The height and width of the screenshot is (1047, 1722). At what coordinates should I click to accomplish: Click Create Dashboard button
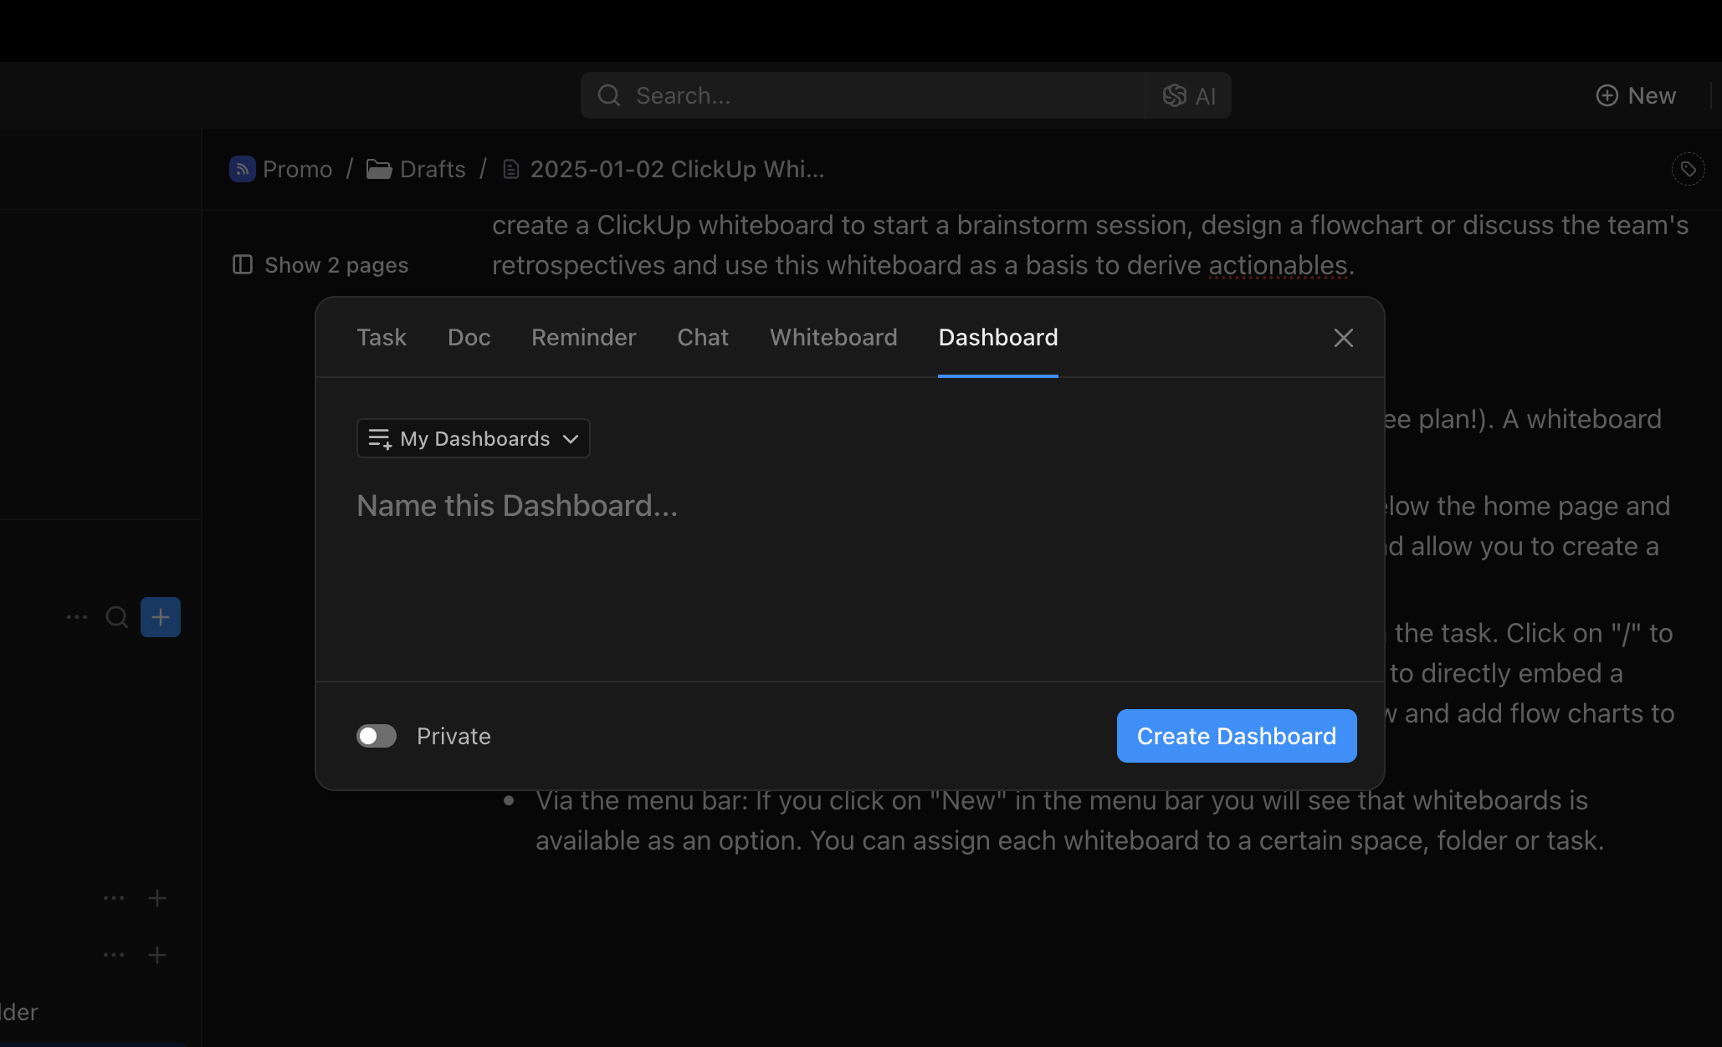[1237, 736]
